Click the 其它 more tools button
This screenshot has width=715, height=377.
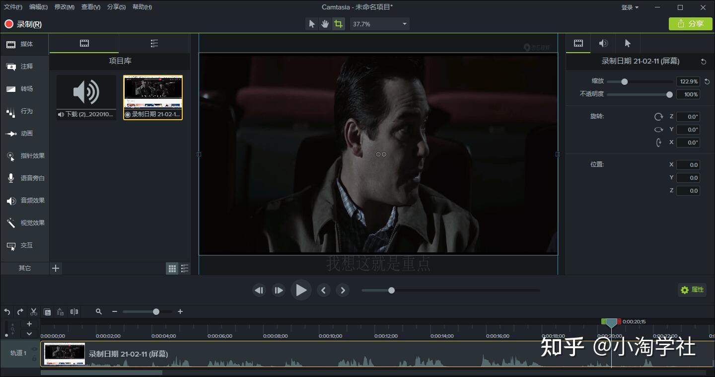coord(24,268)
